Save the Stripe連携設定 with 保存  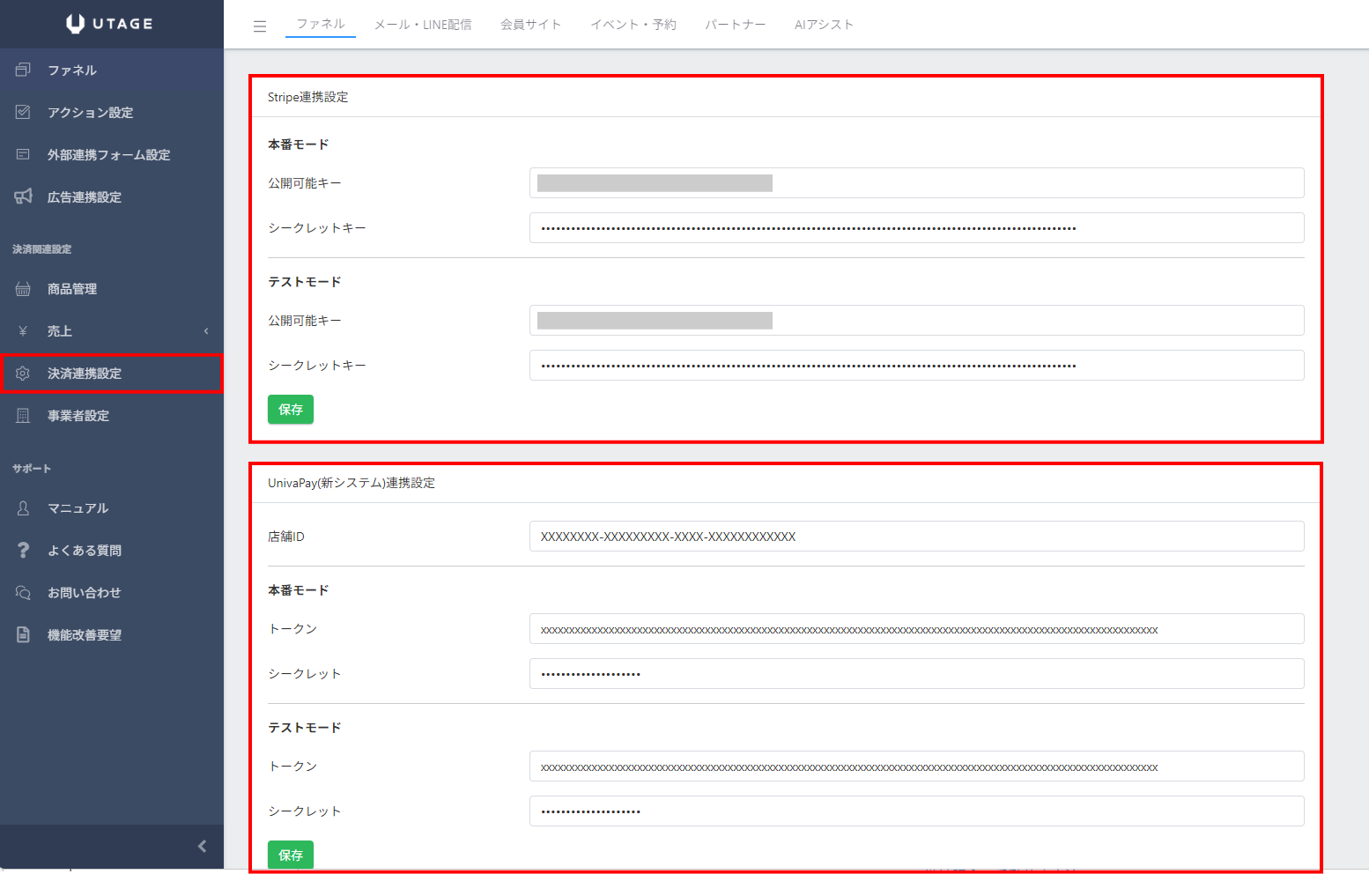click(x=291, y=410)
